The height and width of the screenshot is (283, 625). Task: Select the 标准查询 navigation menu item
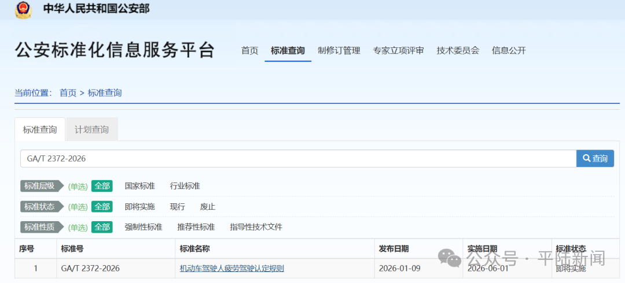point(288,51)
